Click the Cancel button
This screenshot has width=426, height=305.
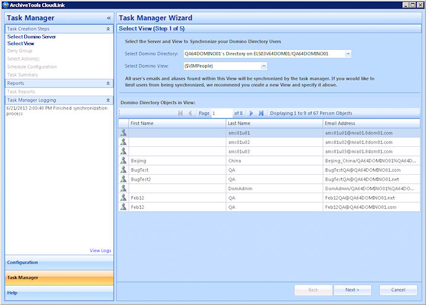pyautogui.click(x=398, y=290)
